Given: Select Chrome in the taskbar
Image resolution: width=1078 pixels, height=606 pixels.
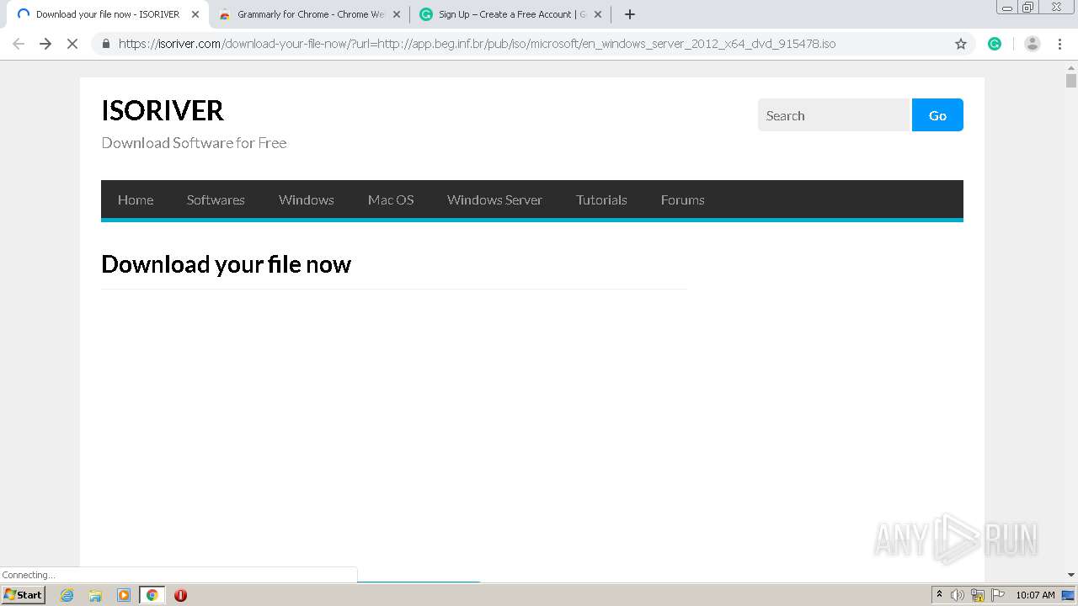Looking at the screenshot, I should click(x=152, y=595).
